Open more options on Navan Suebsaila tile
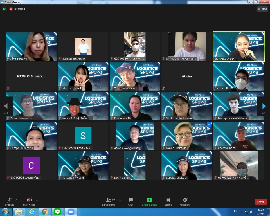The height and width of the screenshot is (216, 270). pyautogui.click(x=209, y=124)
